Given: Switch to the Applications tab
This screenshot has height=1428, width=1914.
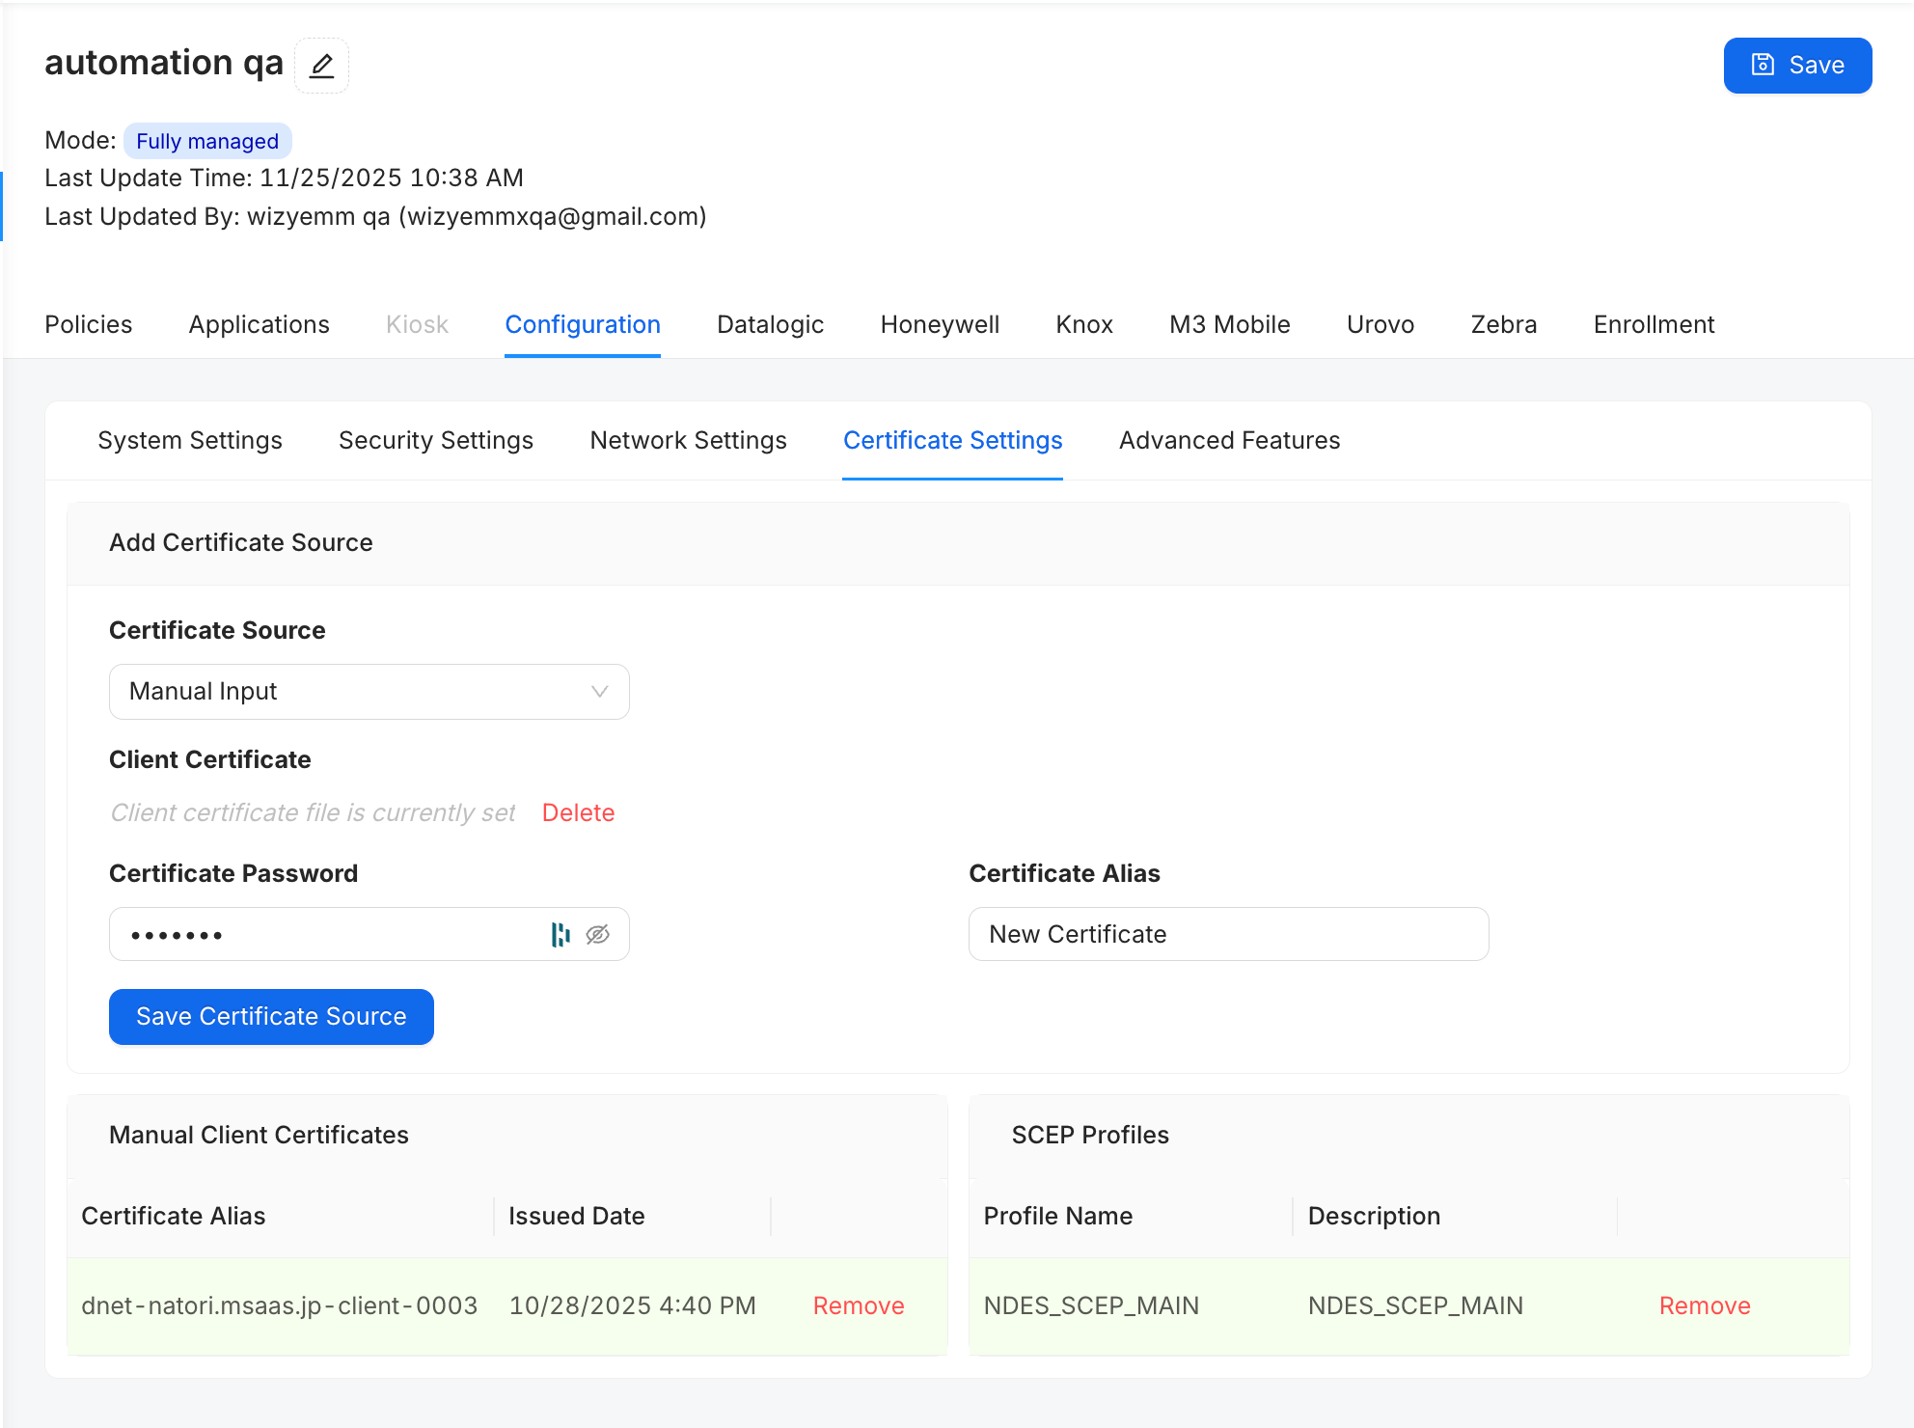Looking at the screenshot, I should coord(259,325).
